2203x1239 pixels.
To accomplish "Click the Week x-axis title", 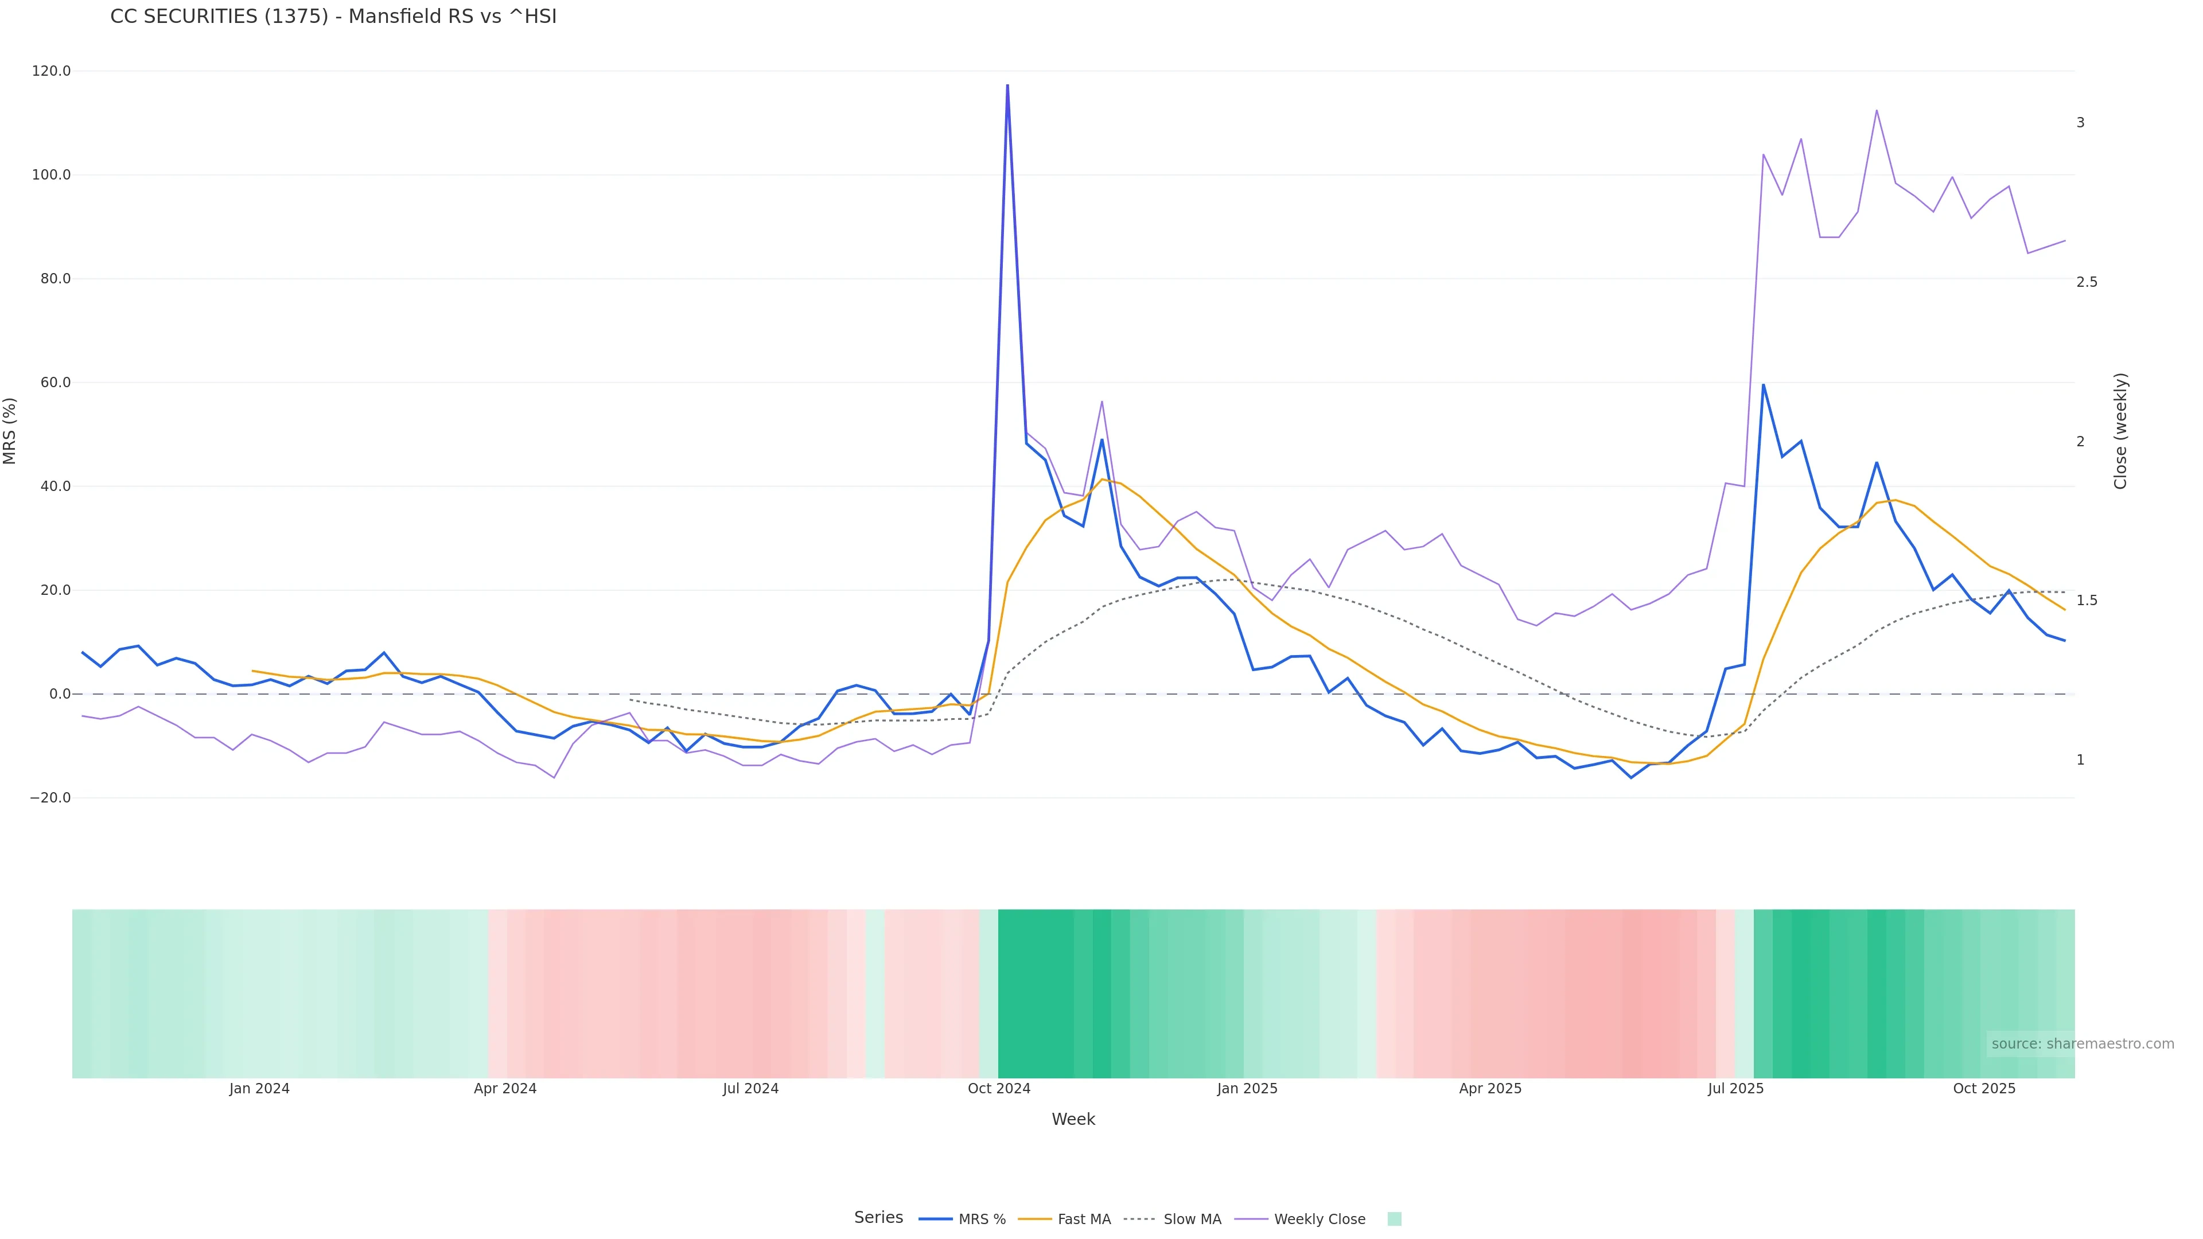I will (x=1073, y=1120).
